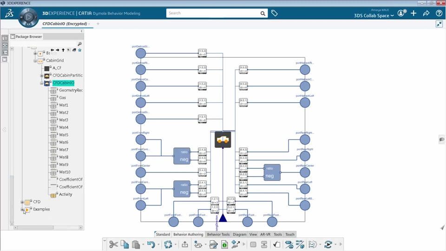The height and width of the screenshot is (251, 446).
Task: Click the Copy icon in toolbar
Action: point(125,244)
